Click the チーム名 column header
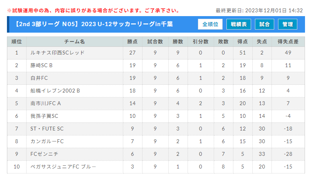310x180 pixels. [x=75, y=42]
